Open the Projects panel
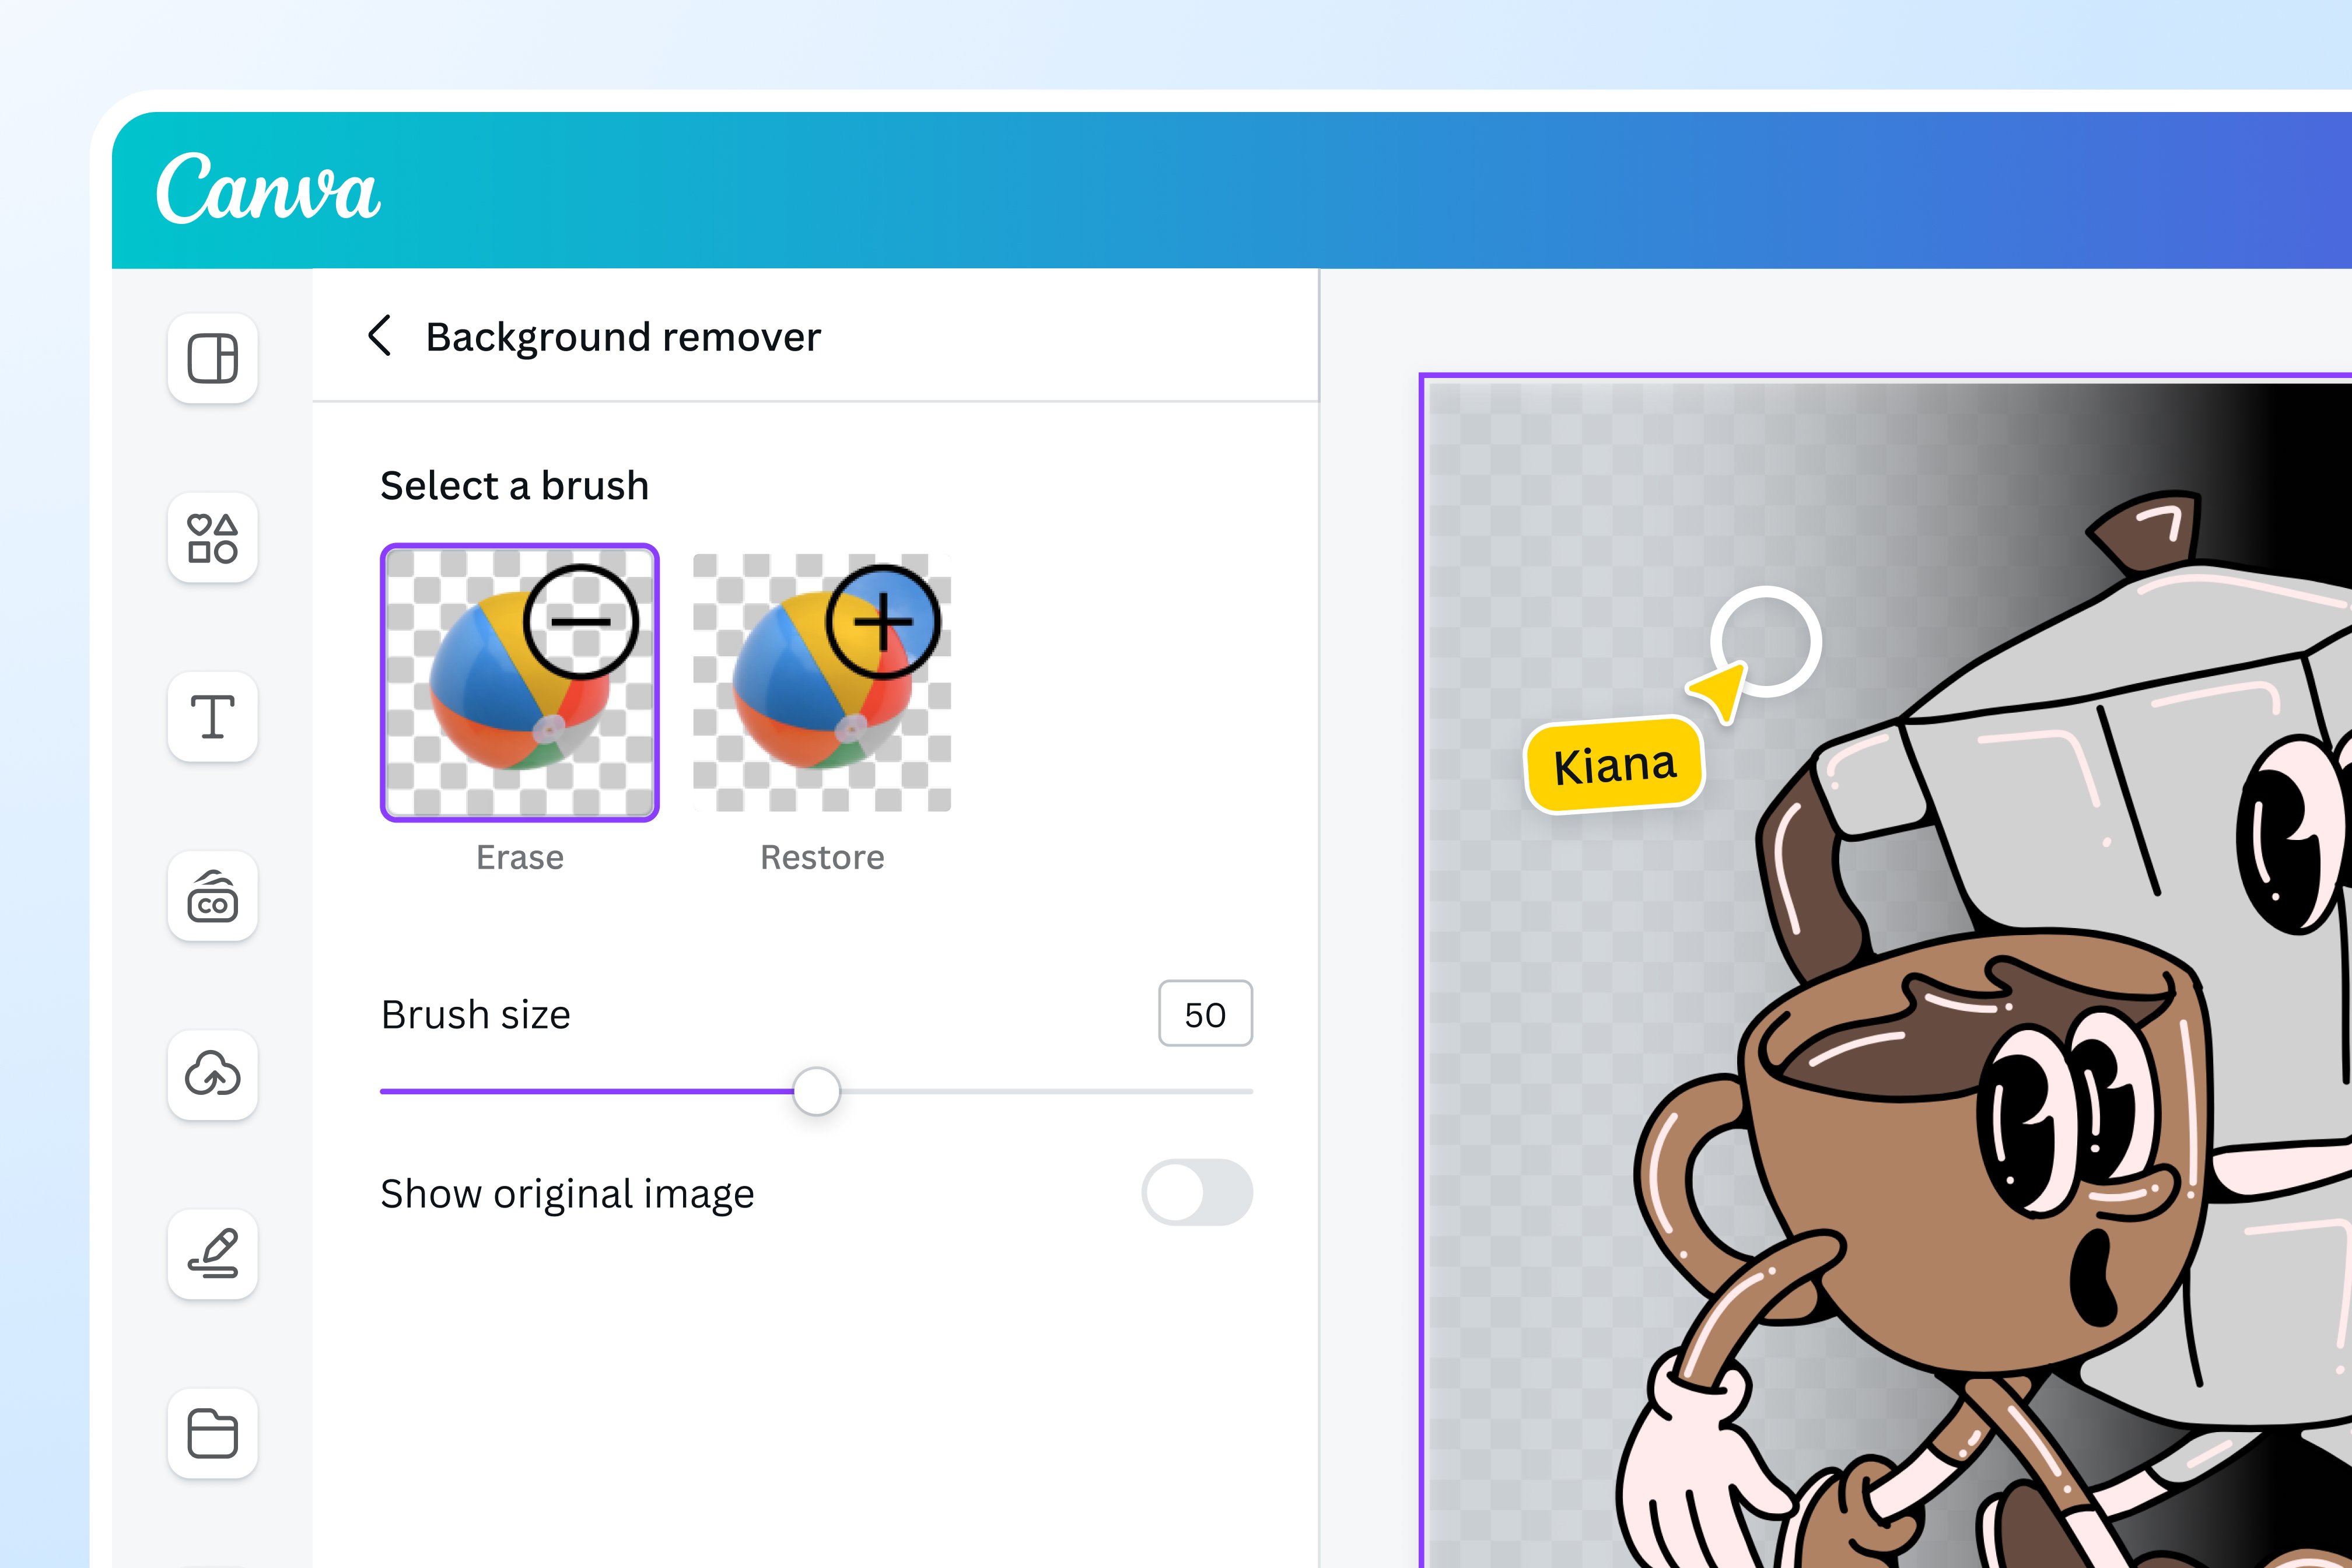Image resolution: width=2352 pixels, height=1568 pixels. (x=213, y=1433)
